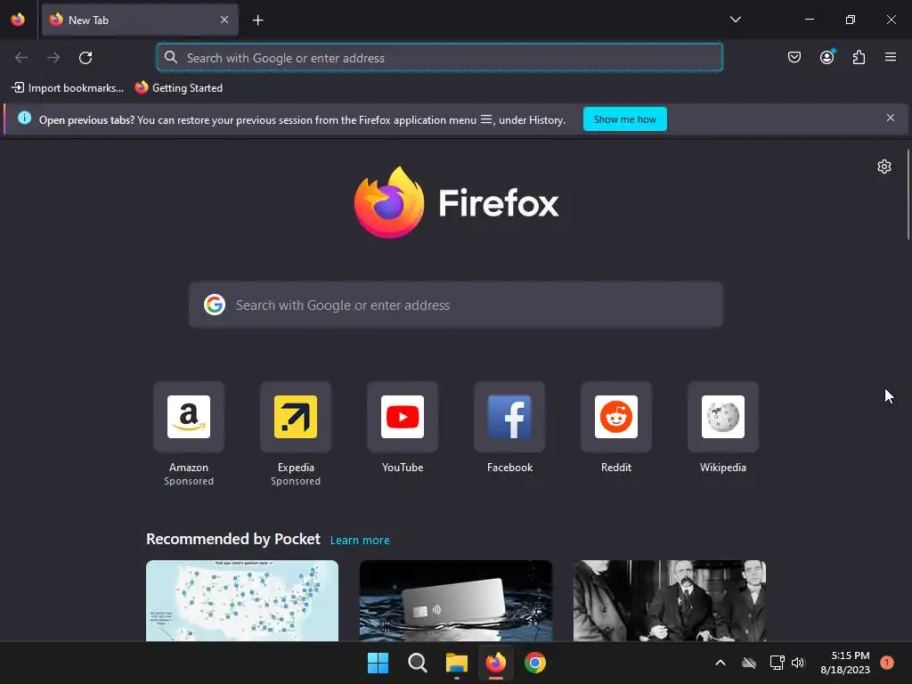Open Save to Pocket icon
This screenshot has width=912, height=684.
point(794,57)
